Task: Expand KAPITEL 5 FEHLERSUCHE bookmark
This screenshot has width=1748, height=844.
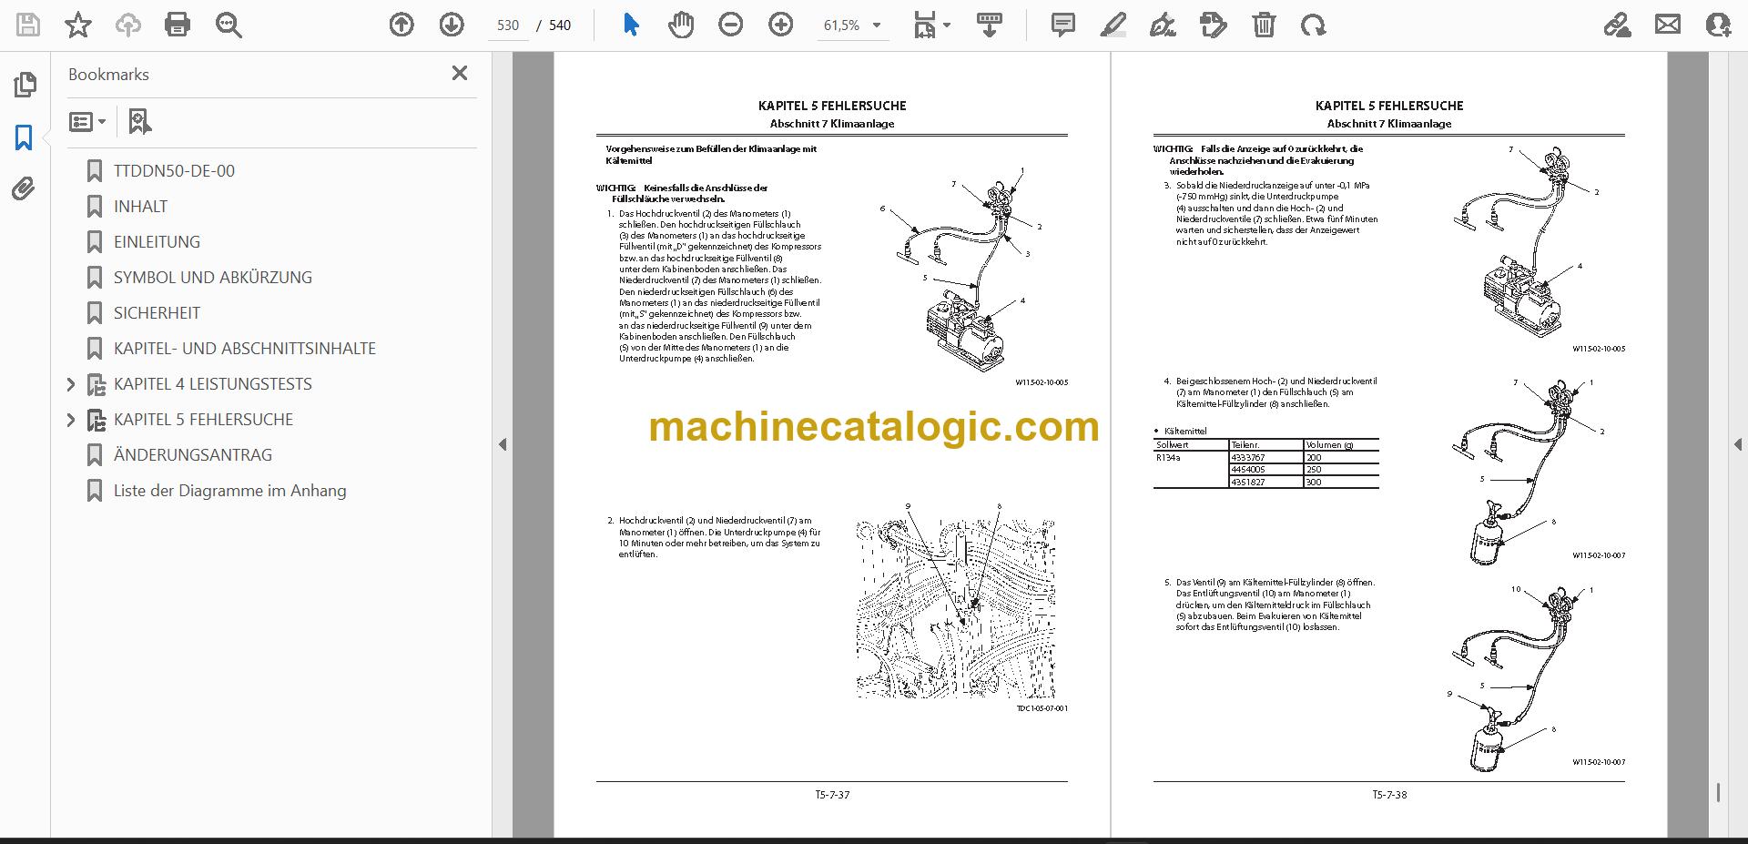Action: point(71,420)
